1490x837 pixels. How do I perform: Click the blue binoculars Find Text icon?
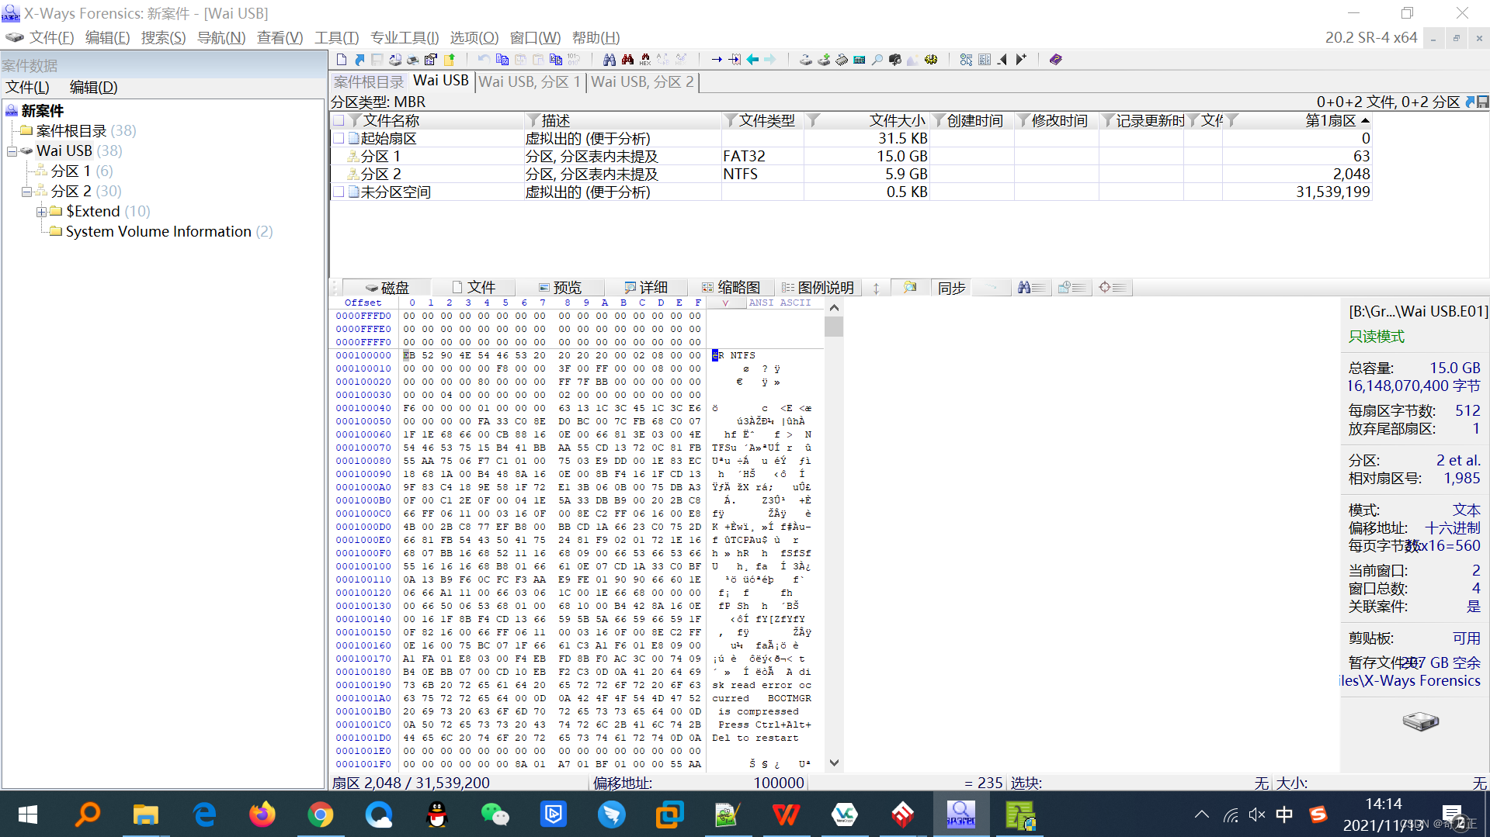610,59
